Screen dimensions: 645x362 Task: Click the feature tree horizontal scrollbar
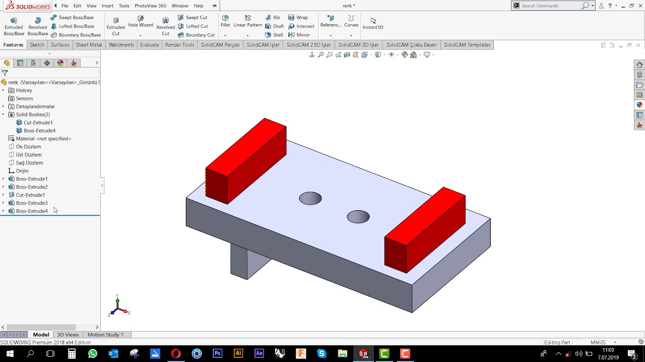pyautogui.click(x=42, y=327)
